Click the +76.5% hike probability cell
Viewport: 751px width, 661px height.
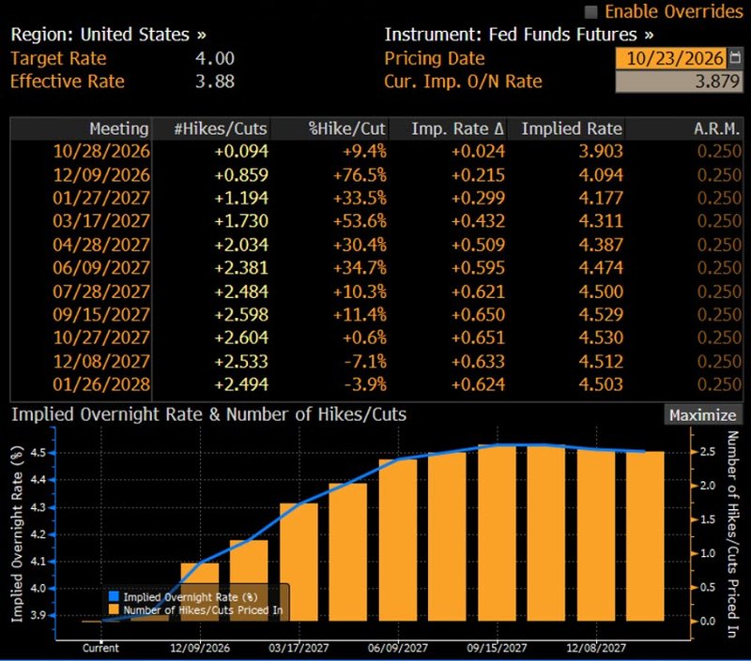360,175
